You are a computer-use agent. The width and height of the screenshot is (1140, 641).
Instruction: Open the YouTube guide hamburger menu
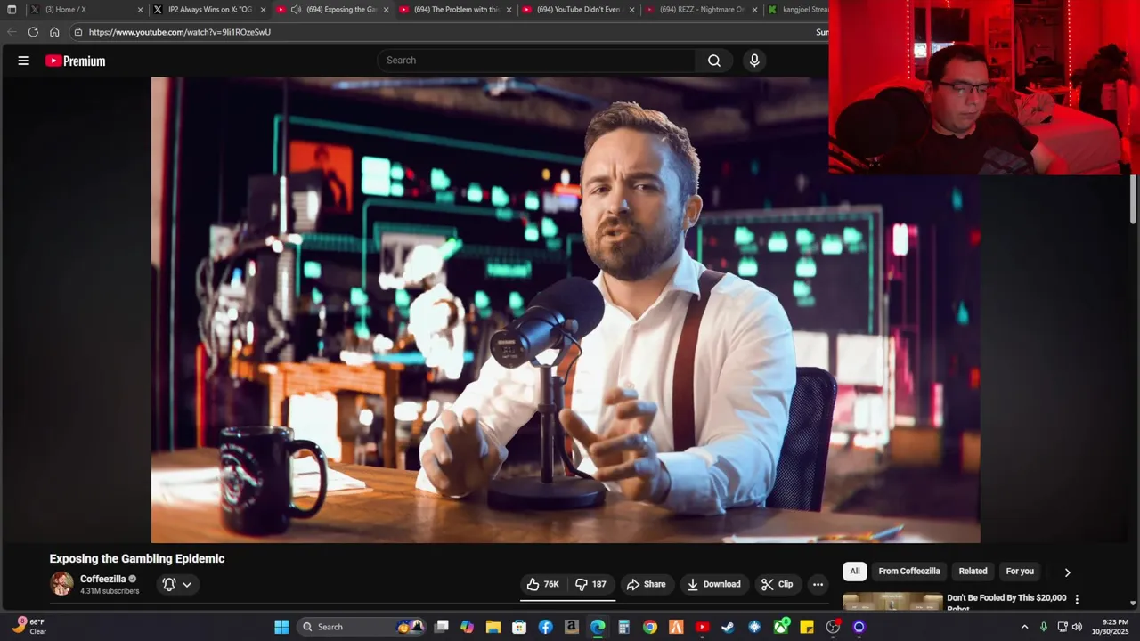coord(24,61)
